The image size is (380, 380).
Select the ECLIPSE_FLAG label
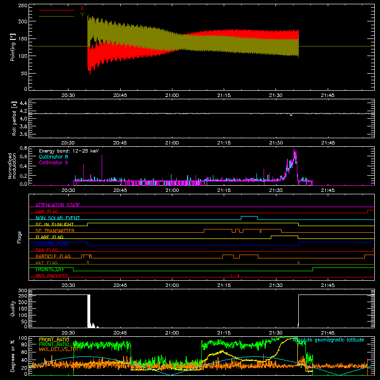tap(52, 244)
